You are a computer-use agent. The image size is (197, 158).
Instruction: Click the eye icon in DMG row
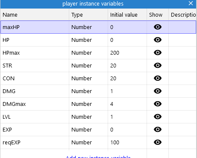(x=158, y=91)
